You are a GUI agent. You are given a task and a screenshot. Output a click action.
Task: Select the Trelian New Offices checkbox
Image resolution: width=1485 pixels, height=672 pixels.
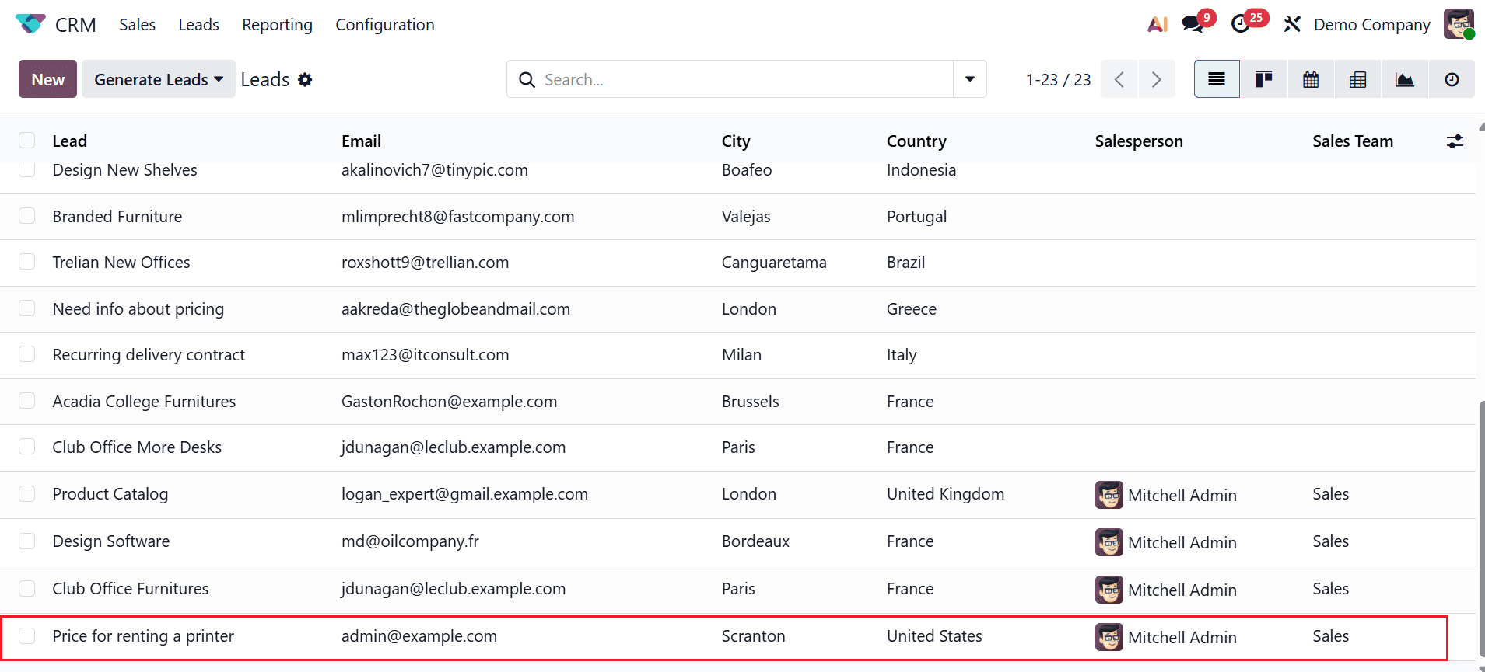pos(27,262)
